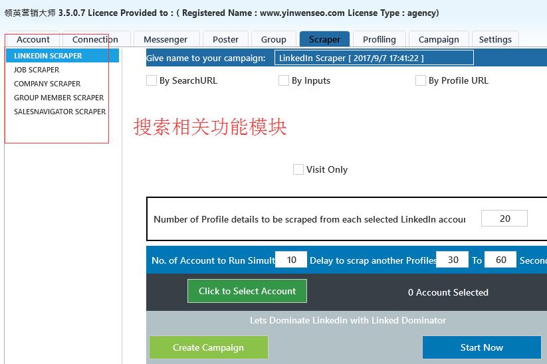Screen dimensions: 547x364
Task: Switch to the Connection tab
Action: point(95,39)
